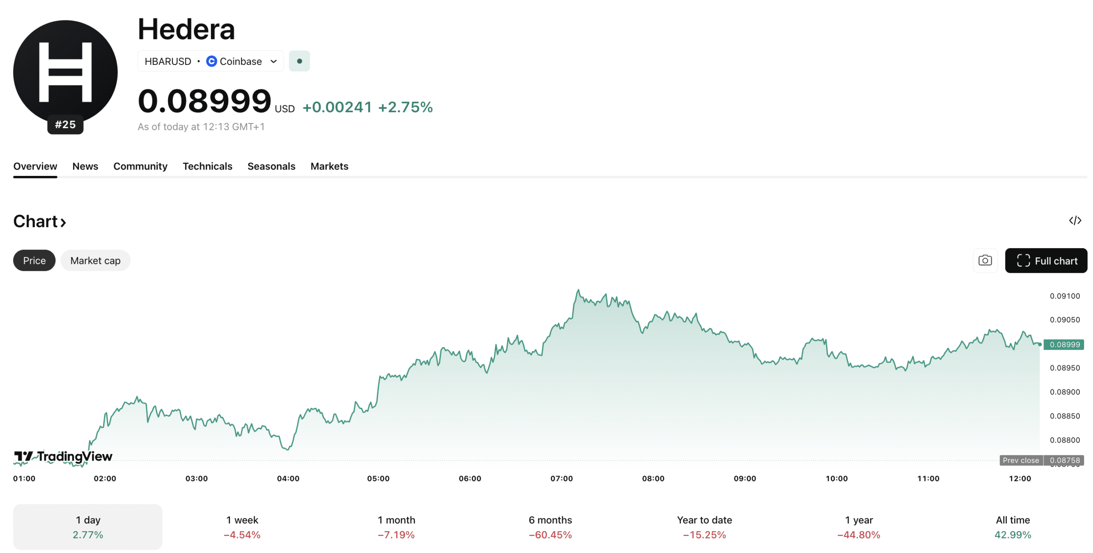
Task: Click the +2.75% percent change
Action: pos(405,107)
